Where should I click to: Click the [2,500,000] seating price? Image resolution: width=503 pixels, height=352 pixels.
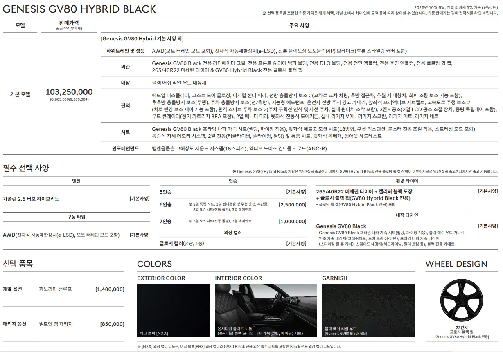(x=292, y=204)
